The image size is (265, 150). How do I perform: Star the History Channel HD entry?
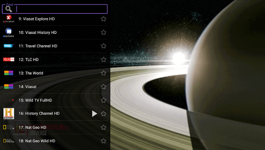click(x=104, y=114)
